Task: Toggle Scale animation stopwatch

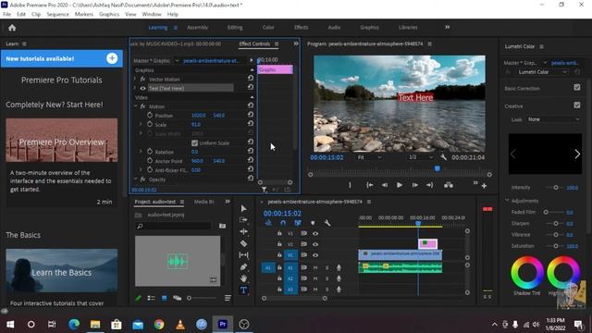Action: pos(150,124)
